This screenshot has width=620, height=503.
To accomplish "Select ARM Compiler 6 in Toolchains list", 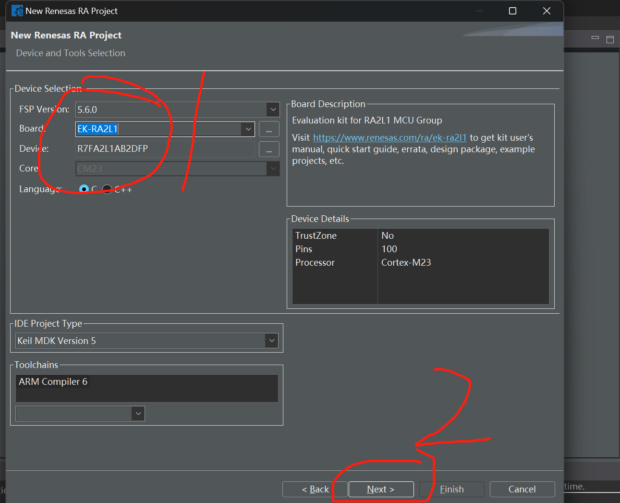I will click(x=53, y=382).
